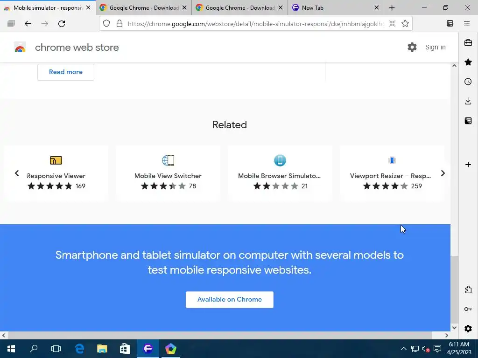The width and height of the screenshot is (478, 358).
Task: Click the Mobile Browser Simulator rating stars
Action: (x=276, y=186)
